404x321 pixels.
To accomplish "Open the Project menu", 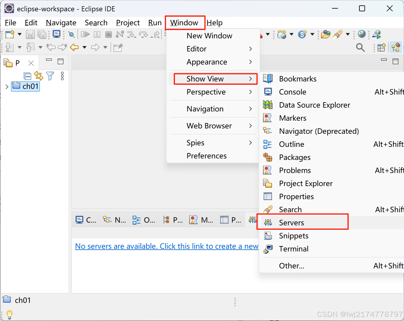I will (x=128, y=23).
